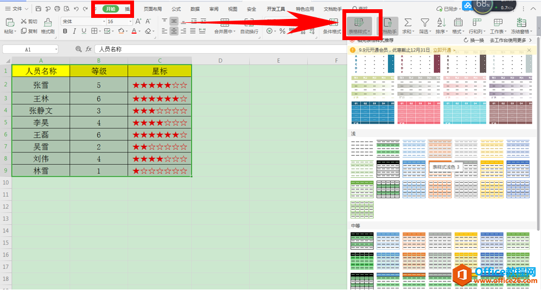Screen dimensions: 541x290
Task: Click the Sort (排序) A-Z icon
Action: [441, 23]
